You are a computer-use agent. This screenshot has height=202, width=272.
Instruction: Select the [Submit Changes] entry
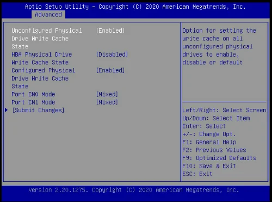pos(38,110)
